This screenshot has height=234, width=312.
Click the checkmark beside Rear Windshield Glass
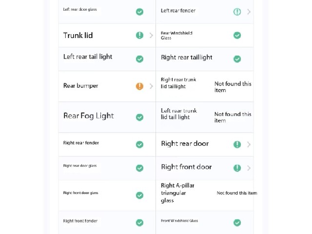click(237, 35)
